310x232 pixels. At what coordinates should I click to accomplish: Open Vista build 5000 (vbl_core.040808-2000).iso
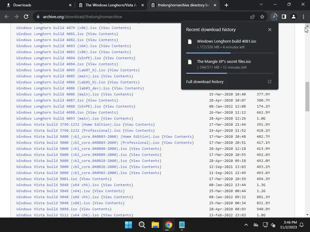tap(71, 149)
